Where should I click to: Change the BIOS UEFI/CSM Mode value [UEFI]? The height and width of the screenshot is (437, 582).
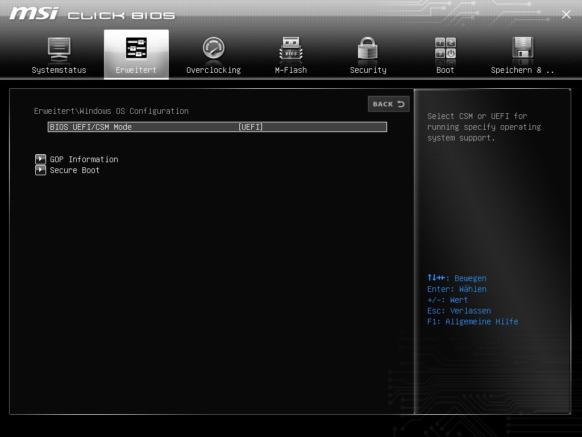point(251,127)
